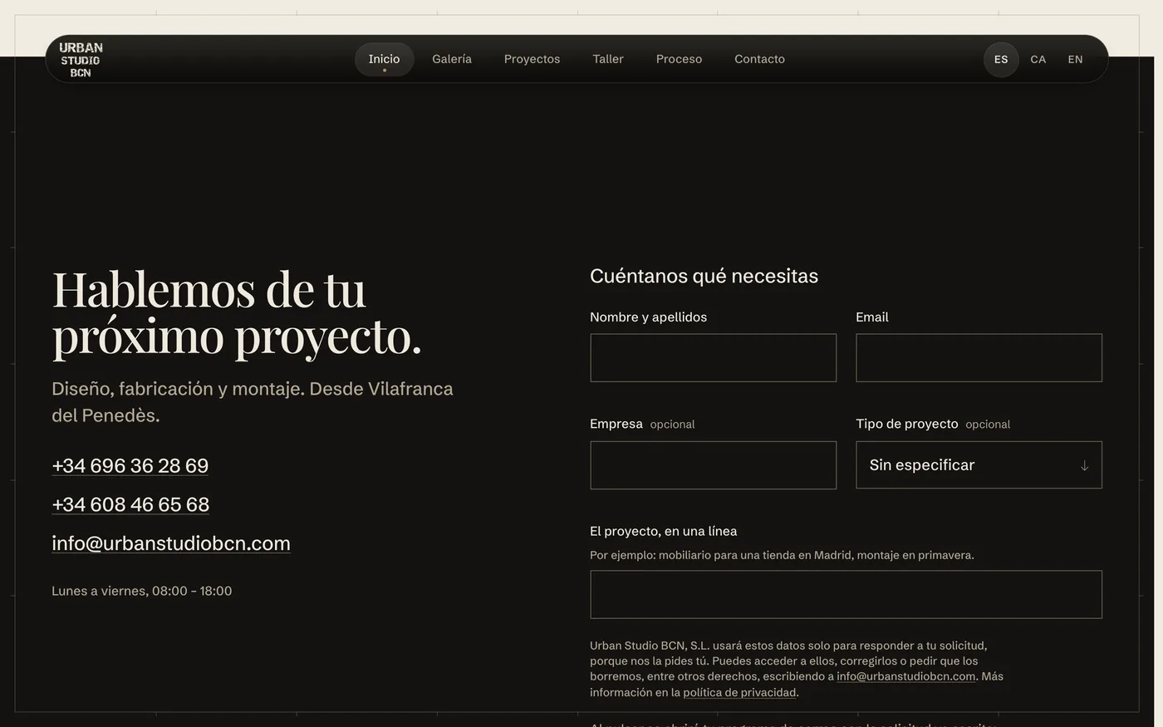1163x727 pixels.
Task: Switch language to EN
Action: click(1076, 60)
